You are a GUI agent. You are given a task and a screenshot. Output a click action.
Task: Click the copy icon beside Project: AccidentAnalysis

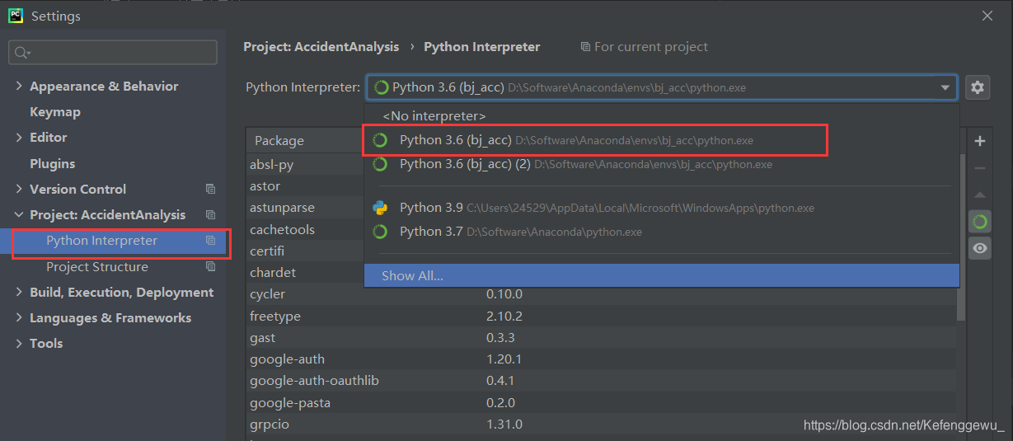click(x=210, y=214)
